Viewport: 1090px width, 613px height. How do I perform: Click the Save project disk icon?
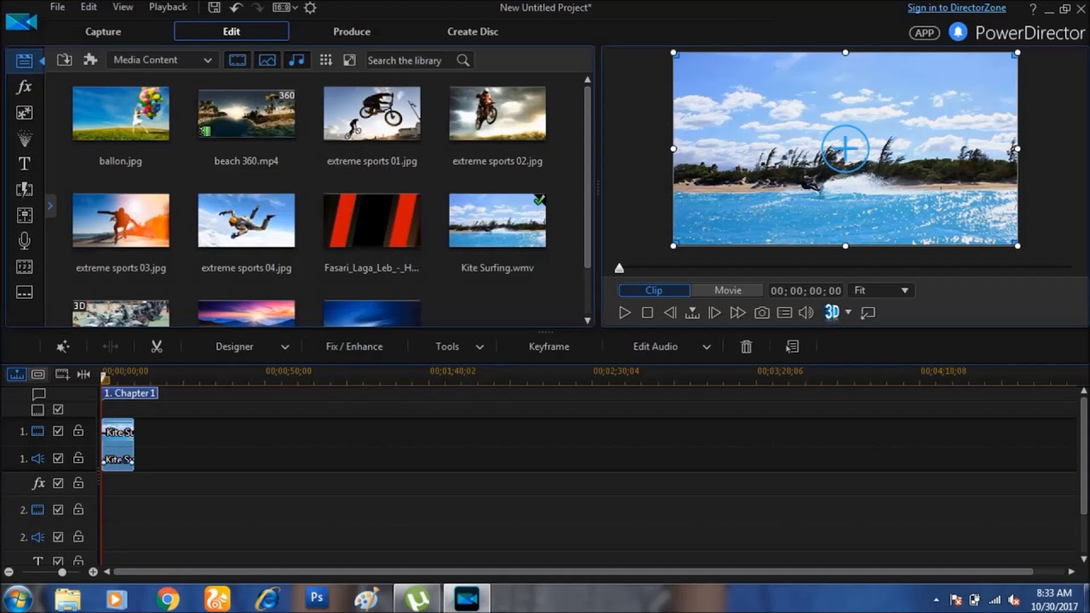point(214,8)
